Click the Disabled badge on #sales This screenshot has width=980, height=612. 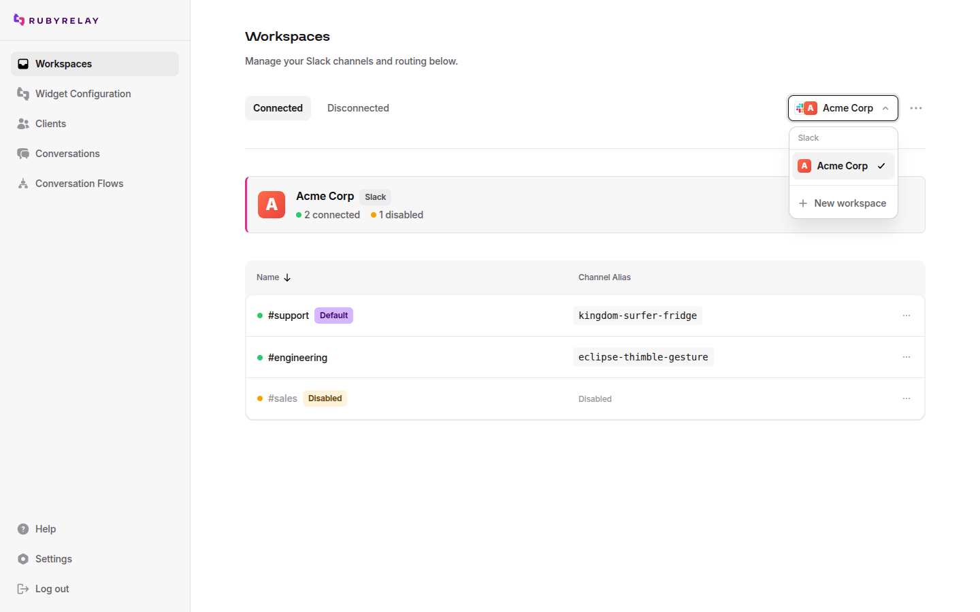pyautogui.click(x=325, y=398)
